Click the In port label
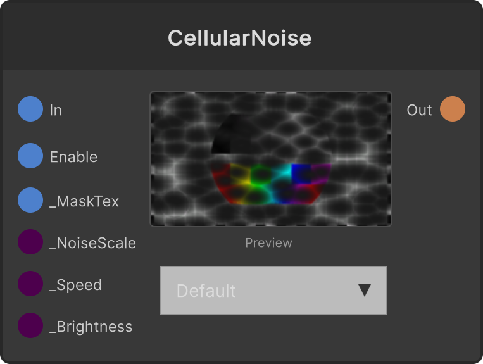The image size is (483, 364). (x=56, y=110)
